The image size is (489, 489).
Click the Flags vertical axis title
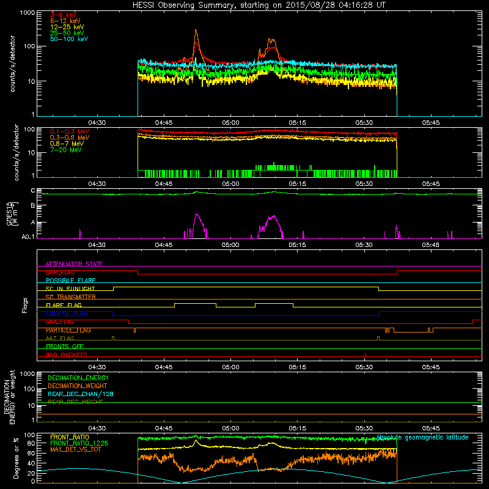pos(25,305)
